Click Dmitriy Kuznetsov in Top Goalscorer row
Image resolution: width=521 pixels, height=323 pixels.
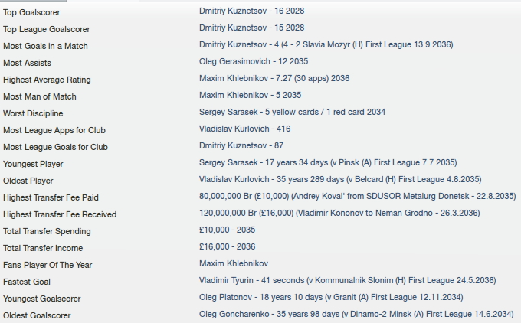pos(233,11)
